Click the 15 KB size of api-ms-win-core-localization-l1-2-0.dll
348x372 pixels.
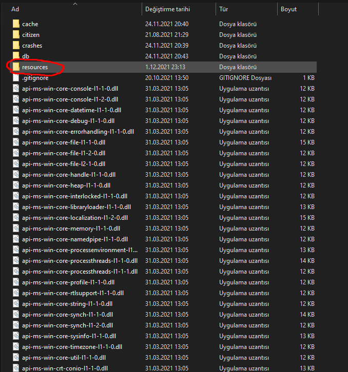coord(307,218)
